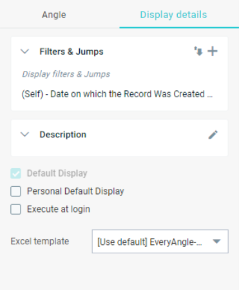Open the Excel template dropdown arrow
The image size is (239, 290).
(216, 242)
